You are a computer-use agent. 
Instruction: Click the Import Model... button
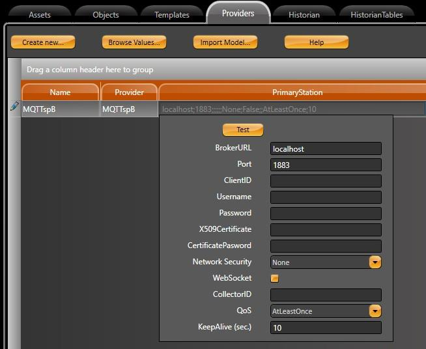[225, 42]
